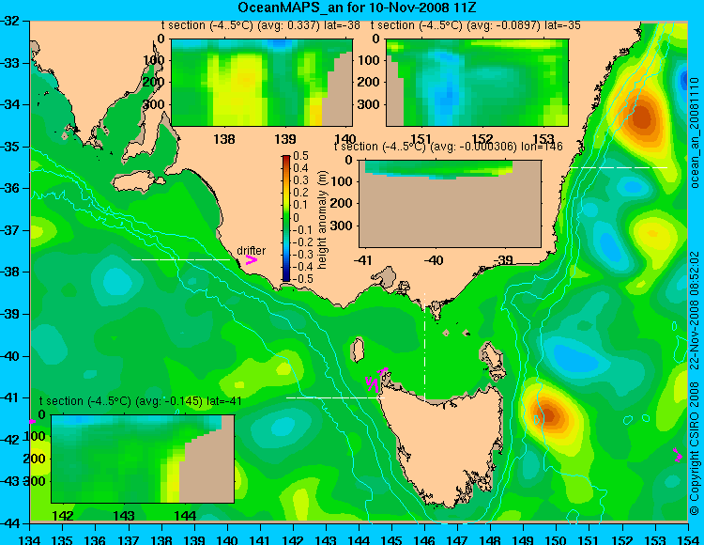Click the pink drifter marker beside the drifter label
Screen dimensions: 704x545
pyautogui.click(x=252, y=259)
